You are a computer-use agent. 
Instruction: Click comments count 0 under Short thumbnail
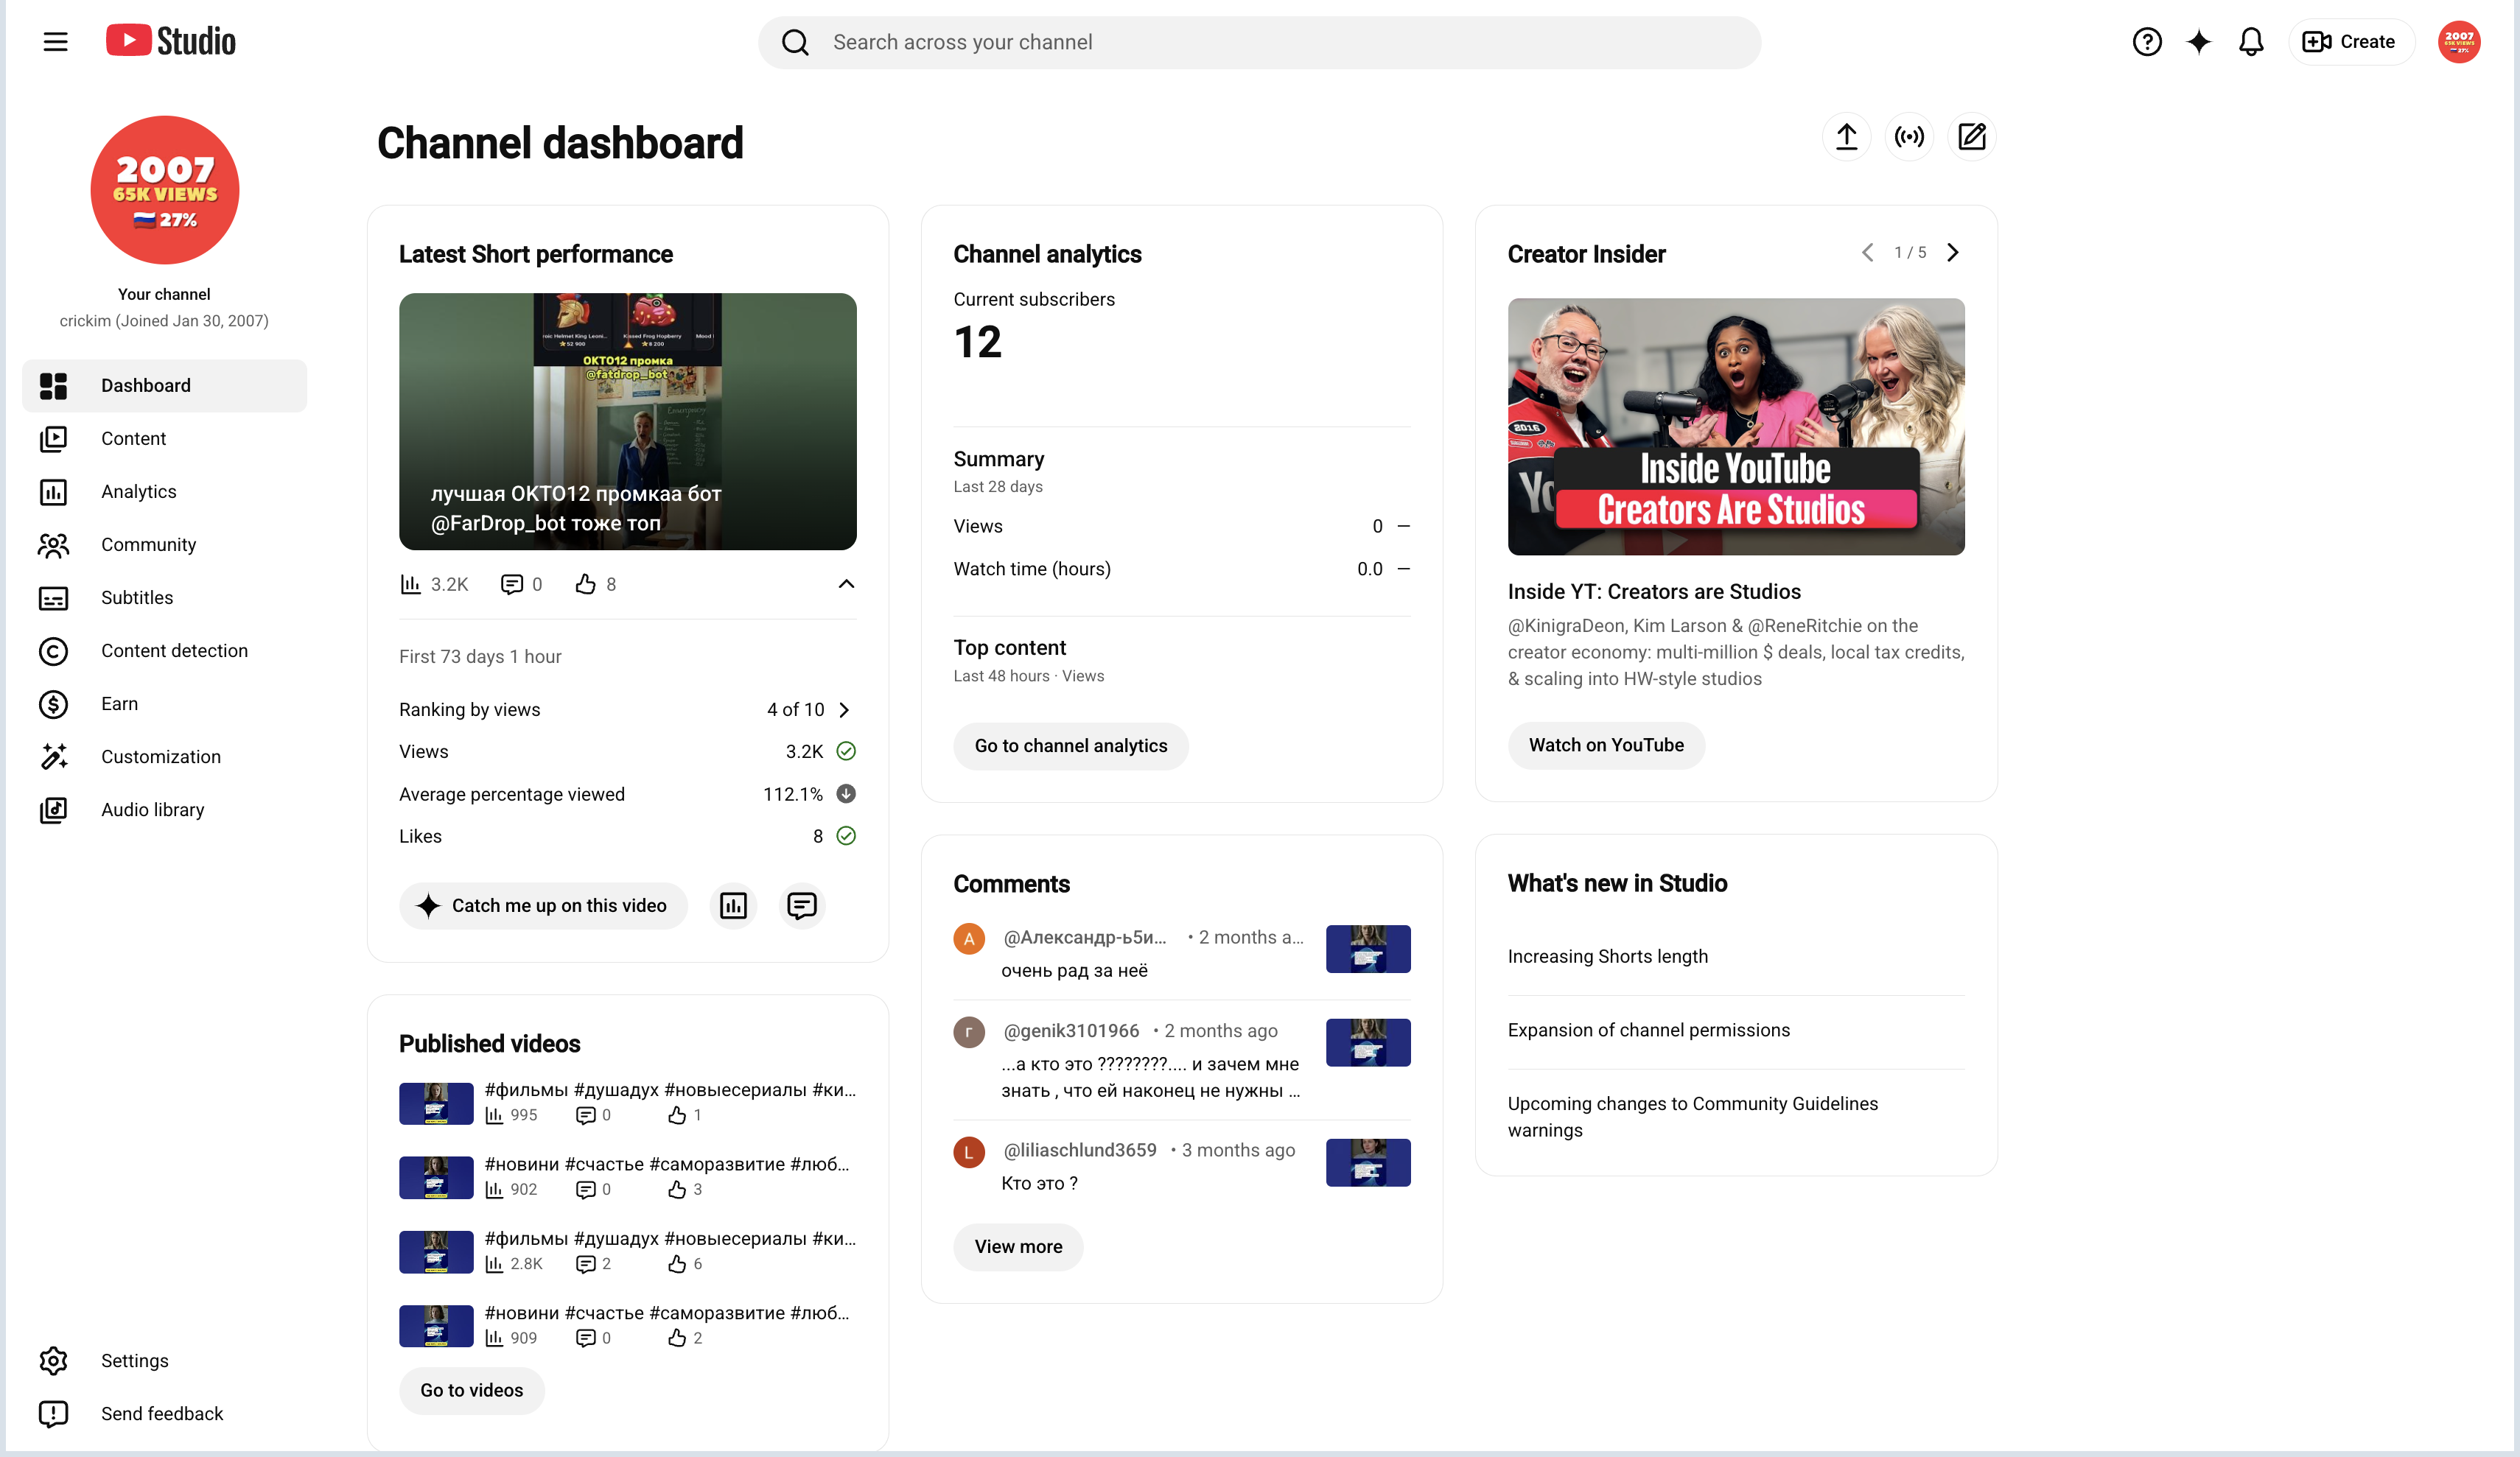pos(522,585)
